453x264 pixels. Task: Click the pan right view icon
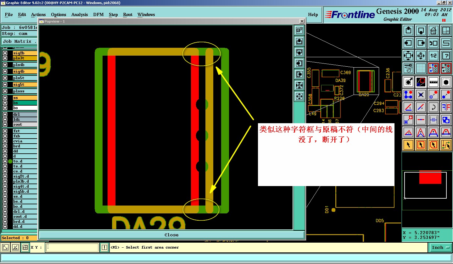click(421, 43)
